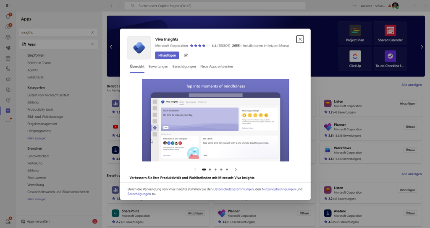Expand more categories via Mehr anzeigen under Kategorien
This screenshot has width=430, height=228.
click(37, 138)
